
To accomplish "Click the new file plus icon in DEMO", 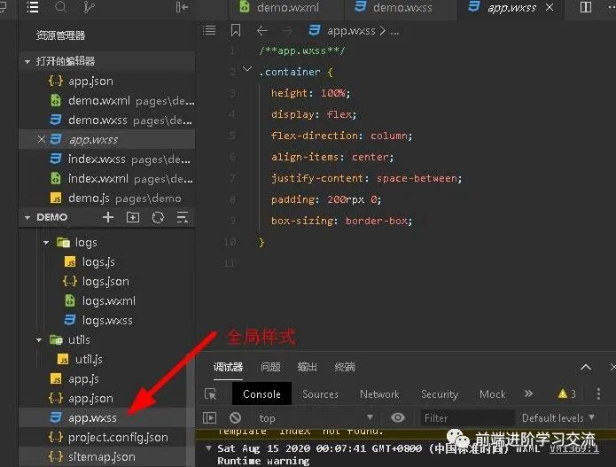I will [108, 217].
